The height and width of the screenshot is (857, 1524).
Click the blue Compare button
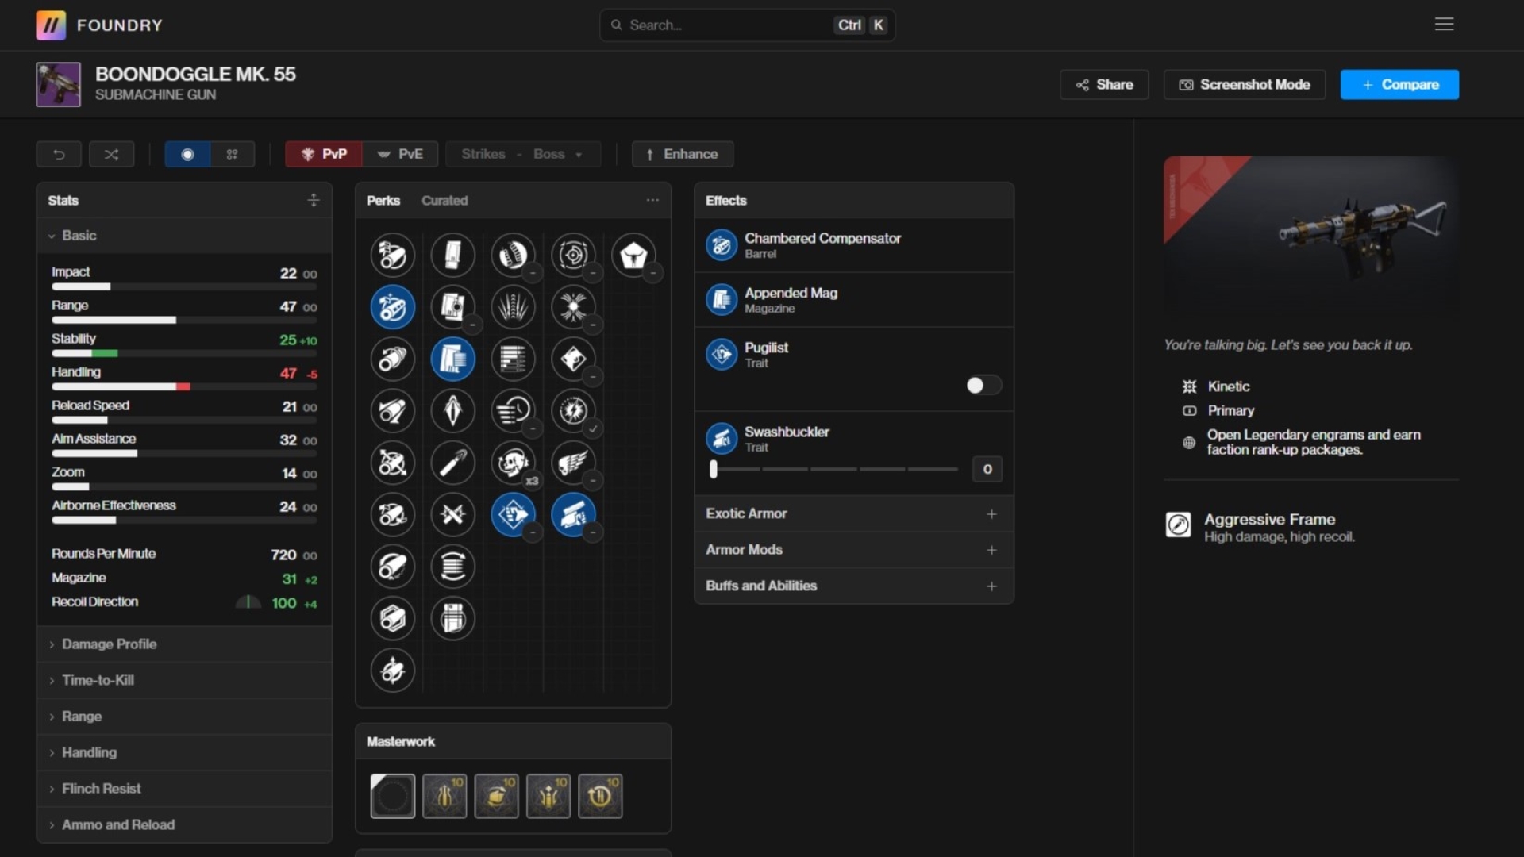[1399, 85]
